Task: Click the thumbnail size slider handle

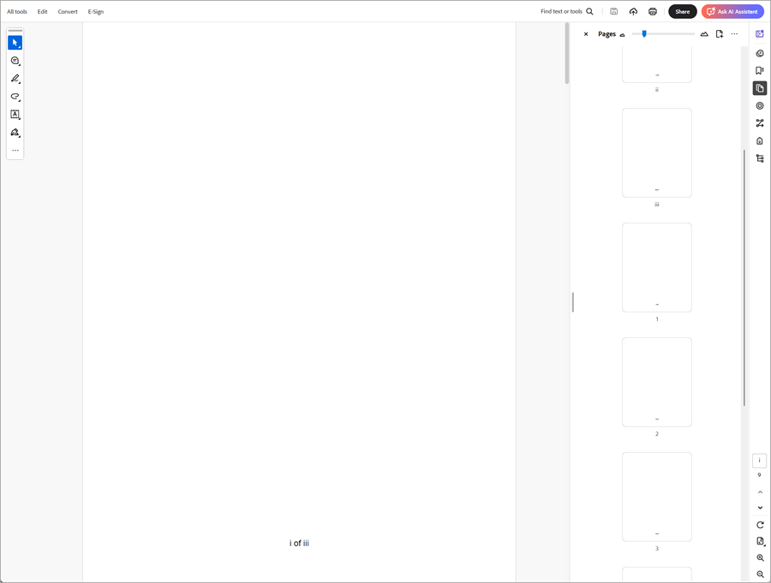Action: [644, 34]
